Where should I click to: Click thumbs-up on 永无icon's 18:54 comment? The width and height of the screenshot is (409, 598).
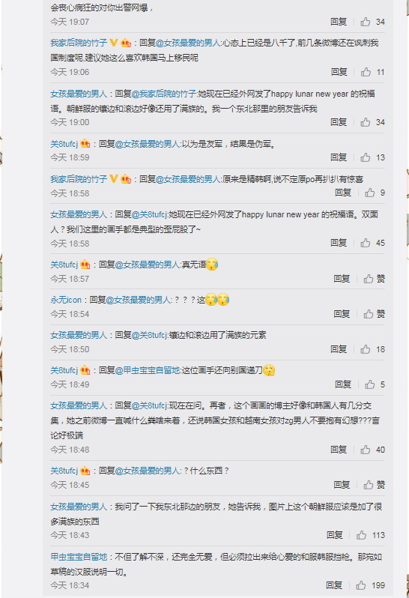(x=369, y=314)
